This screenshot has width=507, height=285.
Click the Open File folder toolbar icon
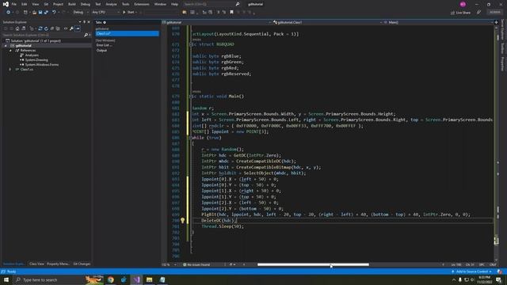tap(34, 13)
